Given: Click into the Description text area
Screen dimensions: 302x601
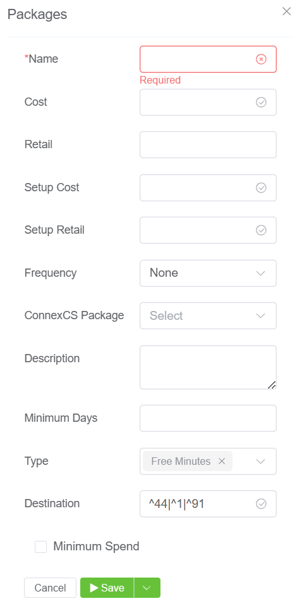Looking at the screenshot, I should (x=208, y=367).
